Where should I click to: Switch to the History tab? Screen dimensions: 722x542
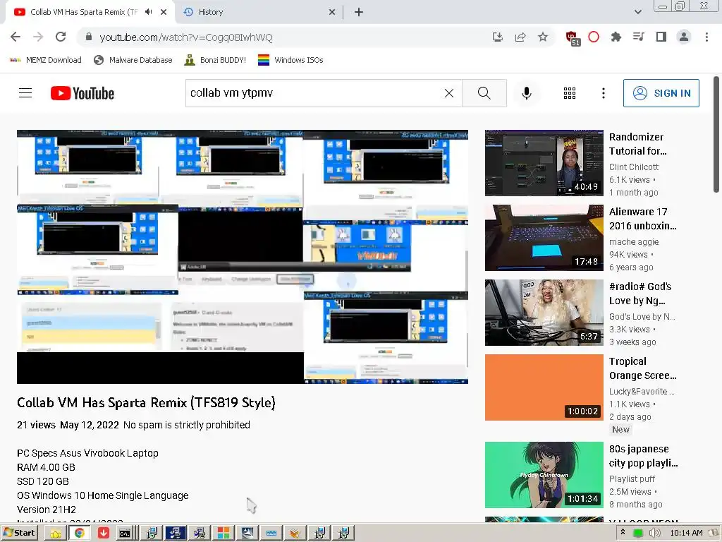(258, 12)
